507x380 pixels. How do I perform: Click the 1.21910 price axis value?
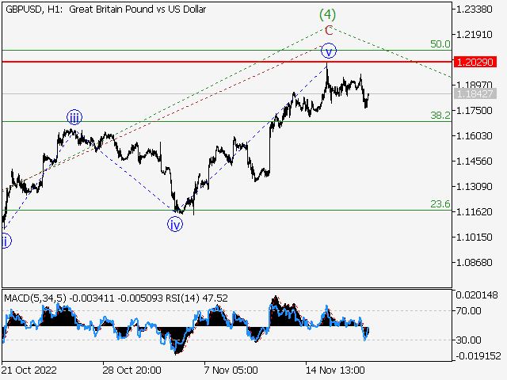[474, 34]
